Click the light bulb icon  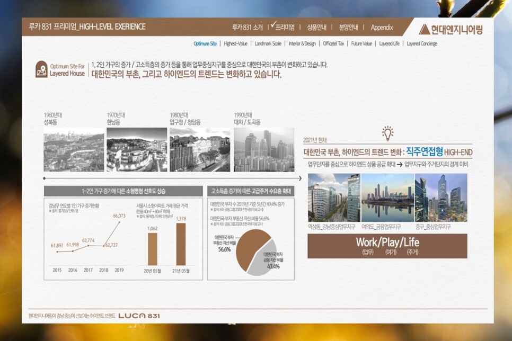(387, 133)
